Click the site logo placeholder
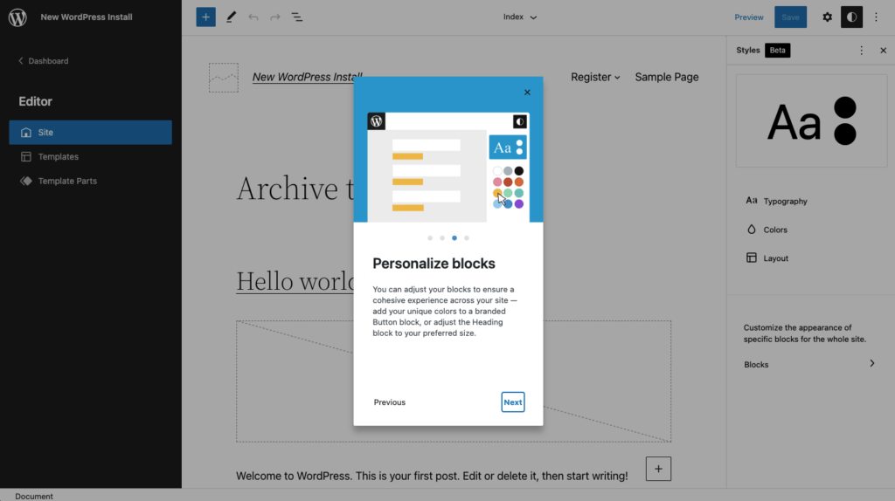The width and height of the screenshot is (895, 501). coord(224,78)
